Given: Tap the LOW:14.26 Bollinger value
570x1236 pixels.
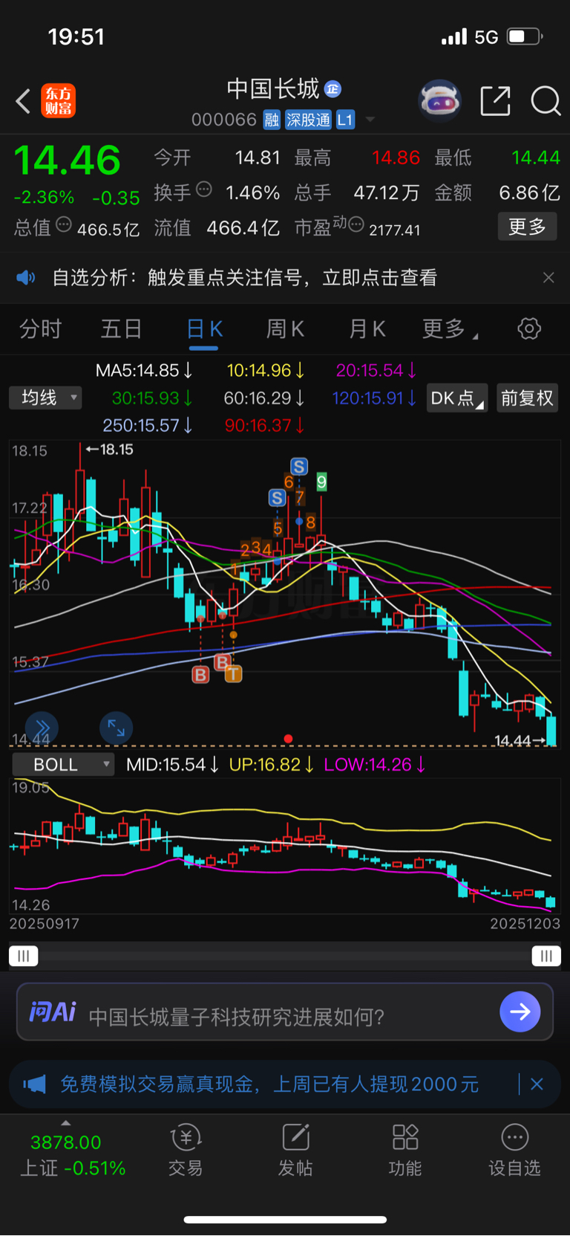Looking at the screenshot, I should [x=375, y=765].
